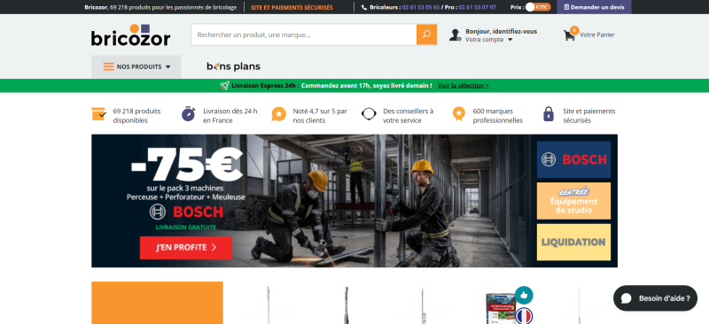
Task: Open the Besoin d'aide chat button
Action: 655,298
